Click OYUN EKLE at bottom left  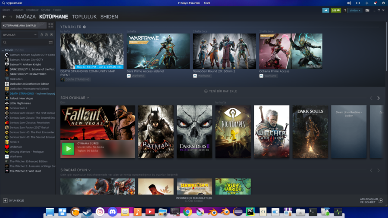(14, 200)
